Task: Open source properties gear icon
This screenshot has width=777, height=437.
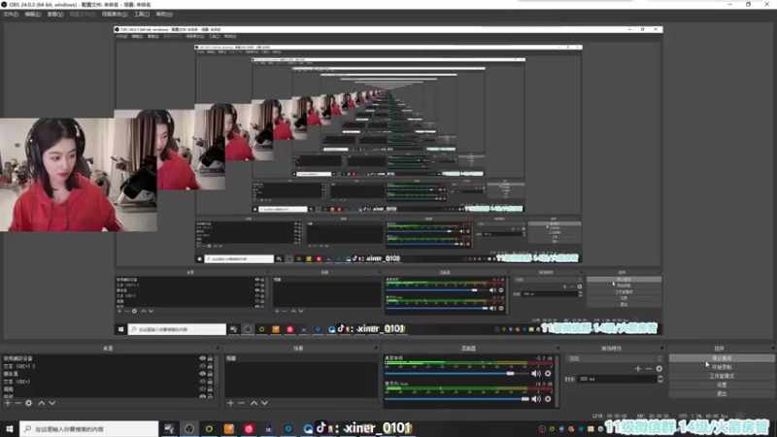Action: click(29, 403)
